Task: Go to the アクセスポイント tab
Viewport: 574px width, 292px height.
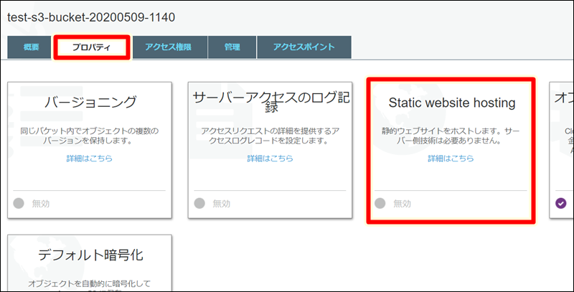Action: 304,47
